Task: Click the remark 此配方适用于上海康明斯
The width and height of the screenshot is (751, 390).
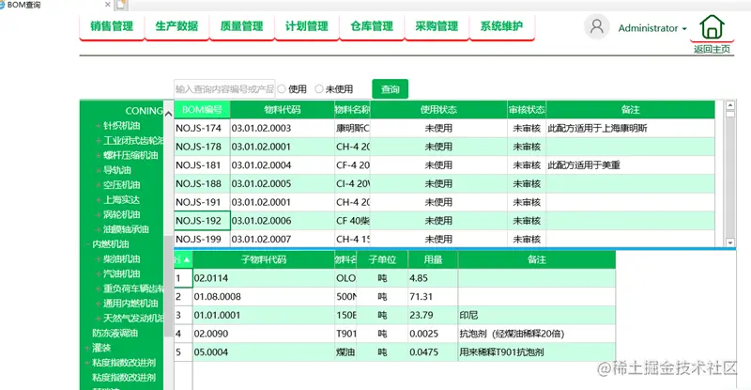Action: [597, 129]
